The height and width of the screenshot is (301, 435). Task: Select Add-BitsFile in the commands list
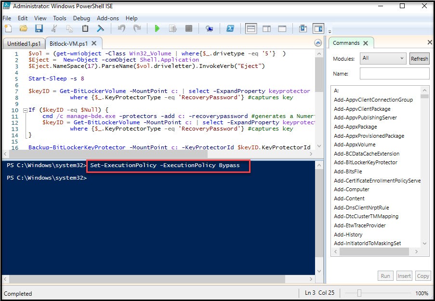(x=348, y=171)
